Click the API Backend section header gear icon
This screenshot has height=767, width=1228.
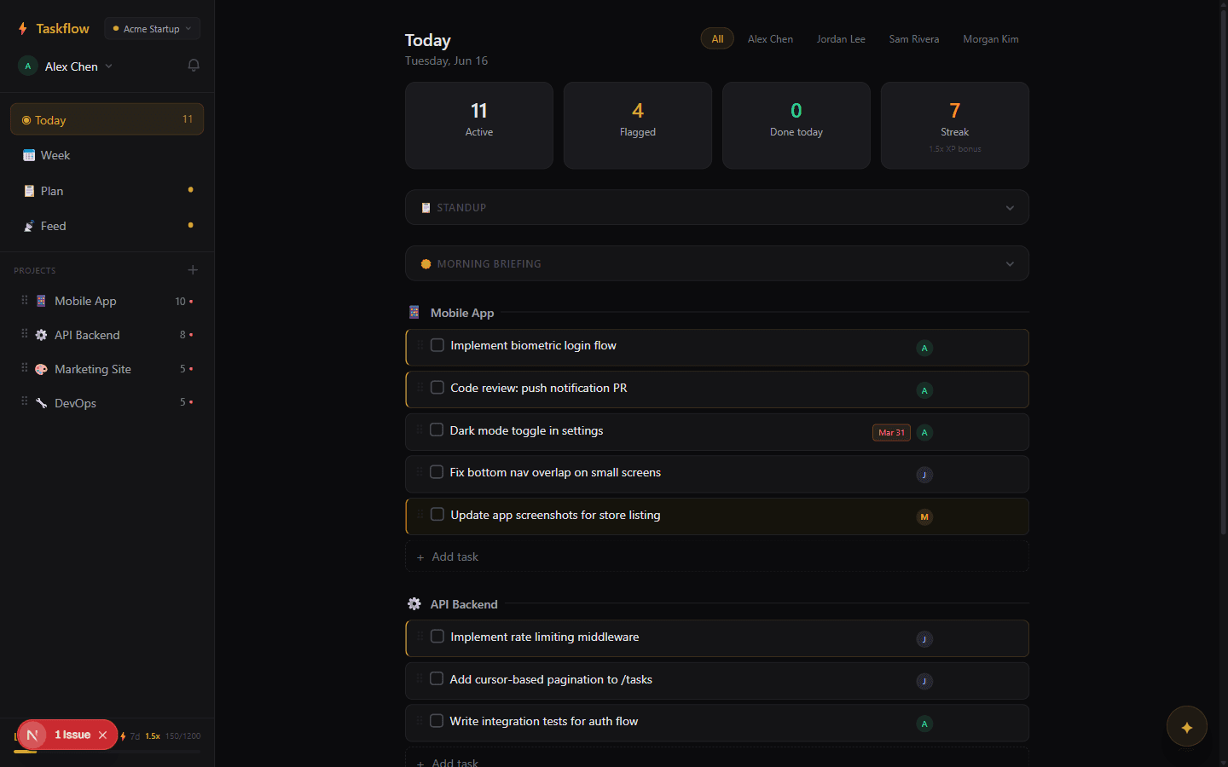[414, 603]
